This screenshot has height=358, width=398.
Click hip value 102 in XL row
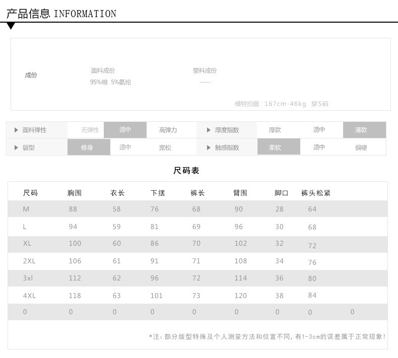241,243
